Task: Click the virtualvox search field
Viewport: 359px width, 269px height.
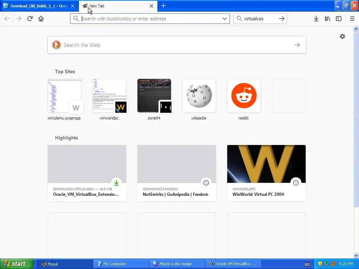Action: [x=260, y=19]
